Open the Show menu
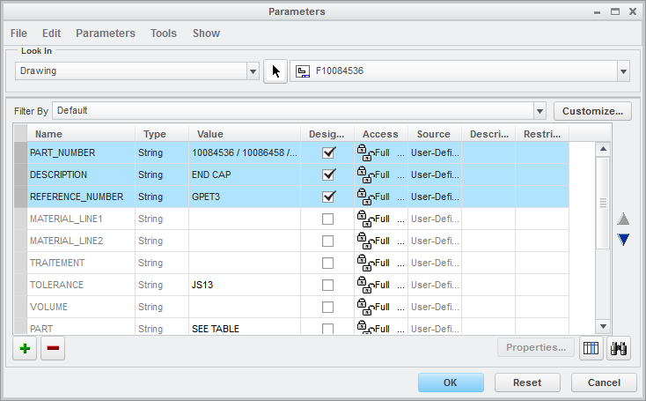 point(207,33)
